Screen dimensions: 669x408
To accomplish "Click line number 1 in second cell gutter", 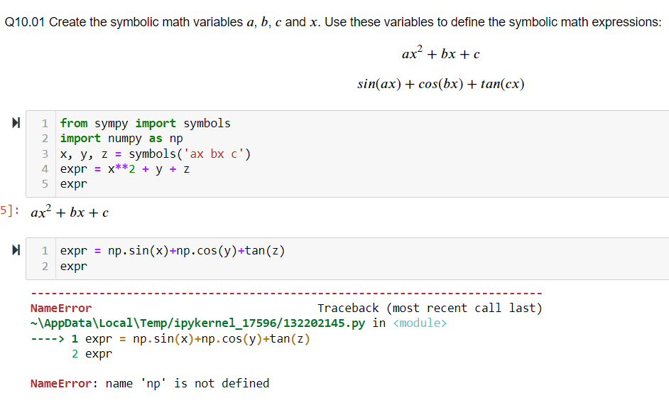I will point(45,251).
